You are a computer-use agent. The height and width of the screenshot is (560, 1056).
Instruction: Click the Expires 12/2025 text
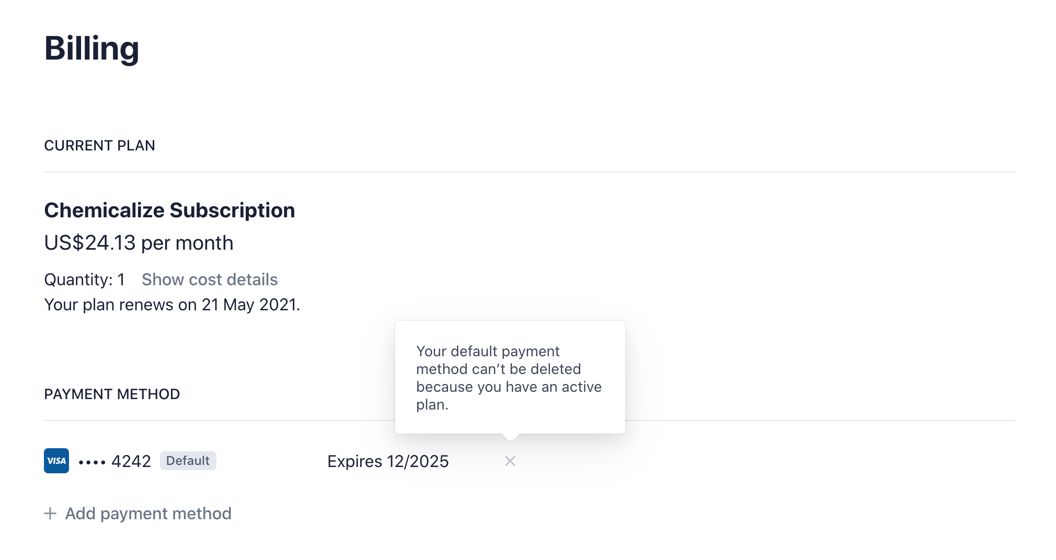click(x=388, y=461)
